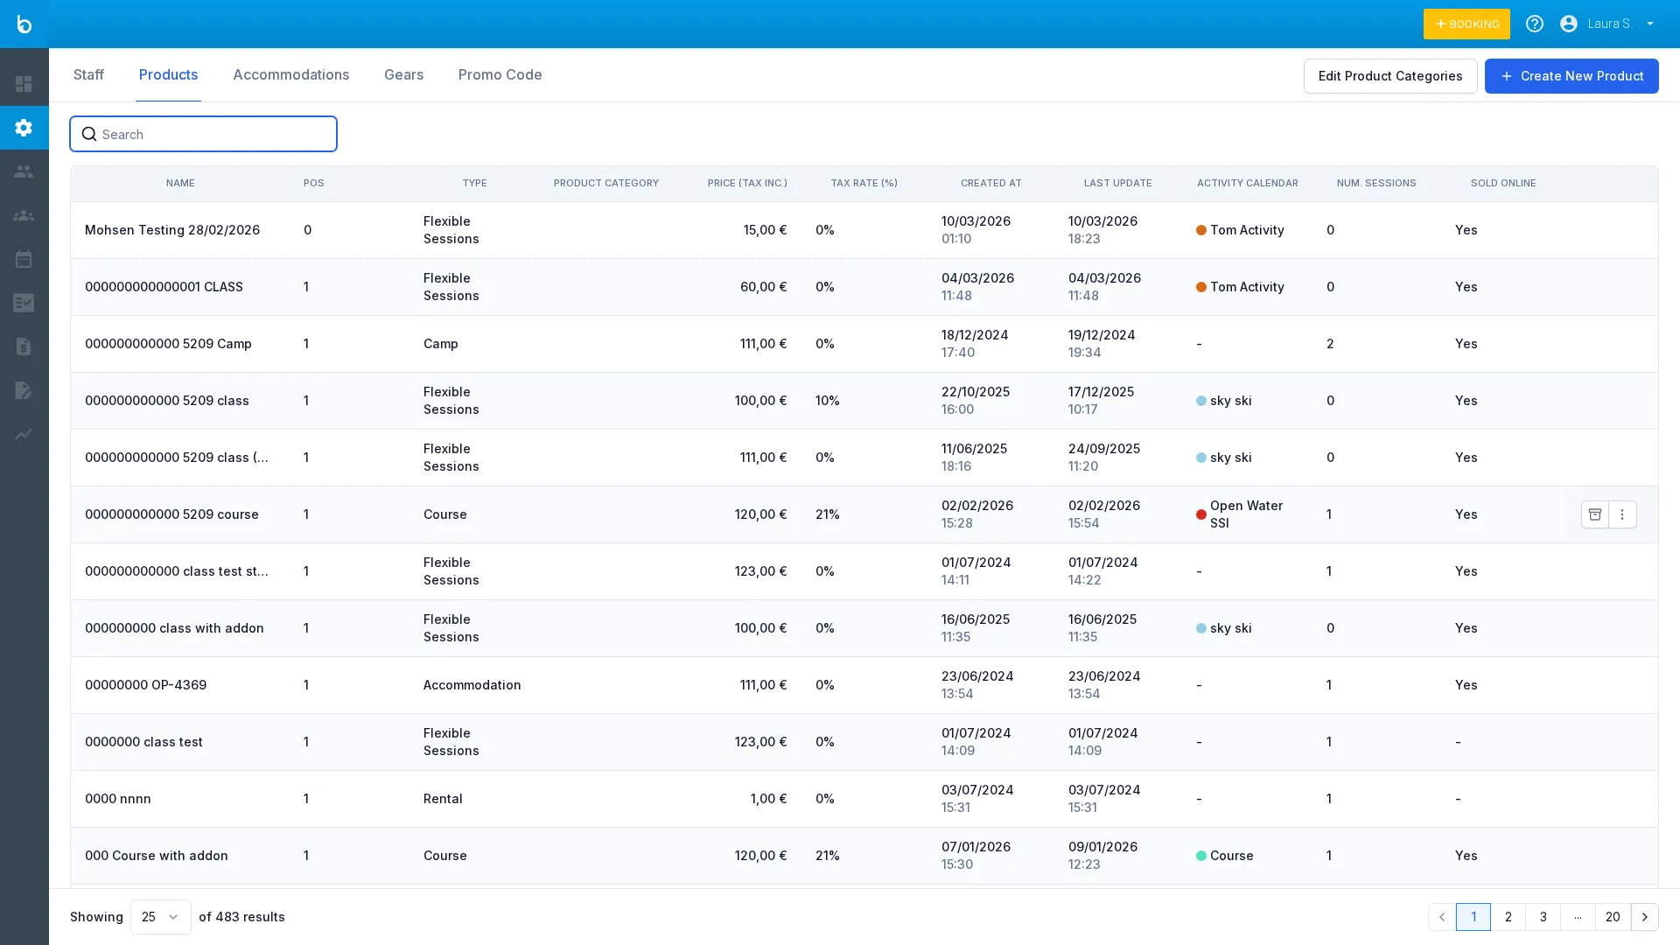Click the help question mark icon
The width and height of the screenshot is (1680, 945).
pos(1534,24)
